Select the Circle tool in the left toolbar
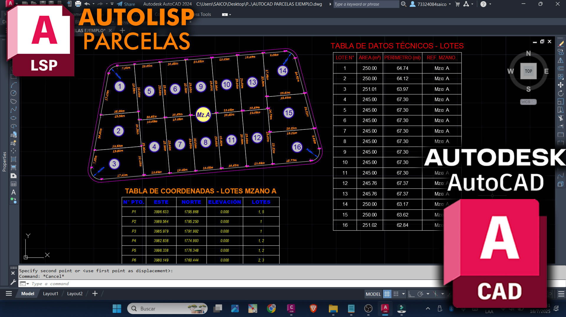The image size is (566, 317). (14, 93)
